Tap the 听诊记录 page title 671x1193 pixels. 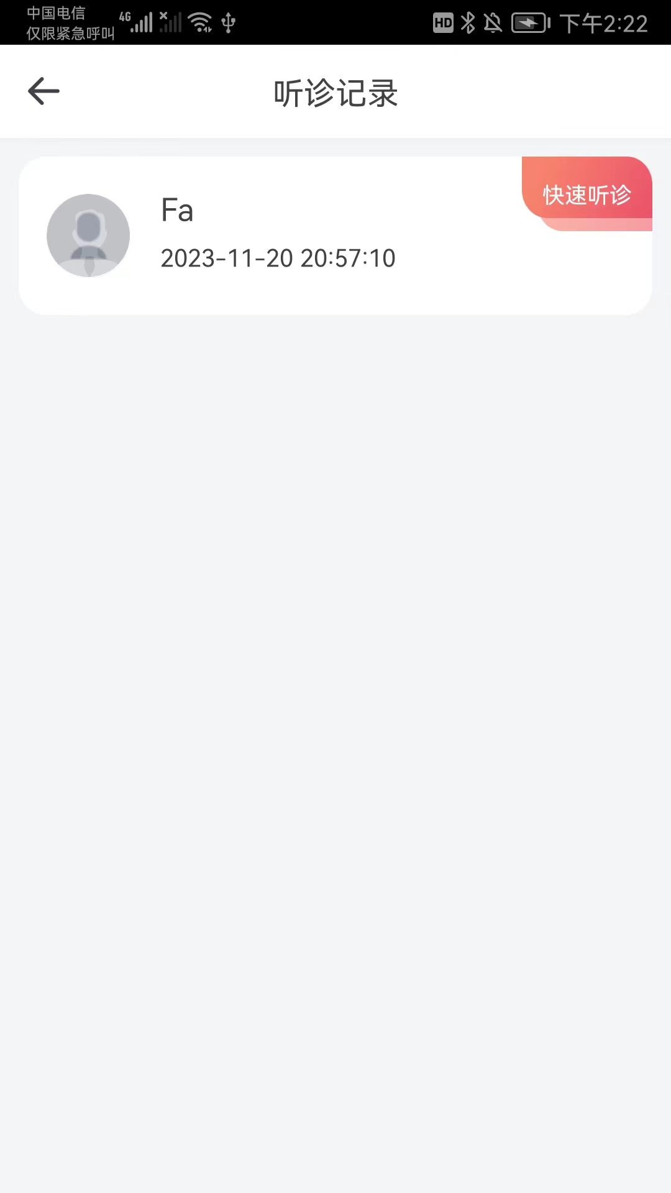click(x=335, y=93)
